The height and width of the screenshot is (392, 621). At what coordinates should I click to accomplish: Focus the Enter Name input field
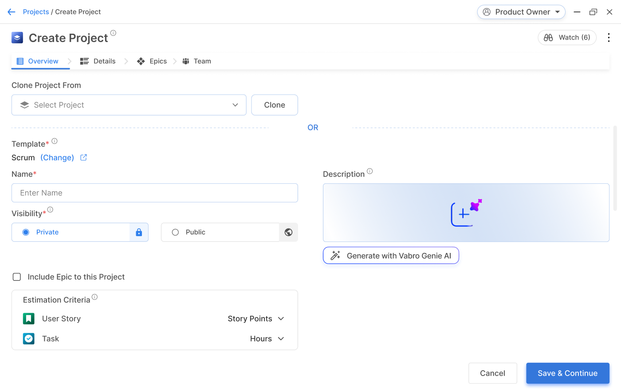154,193
